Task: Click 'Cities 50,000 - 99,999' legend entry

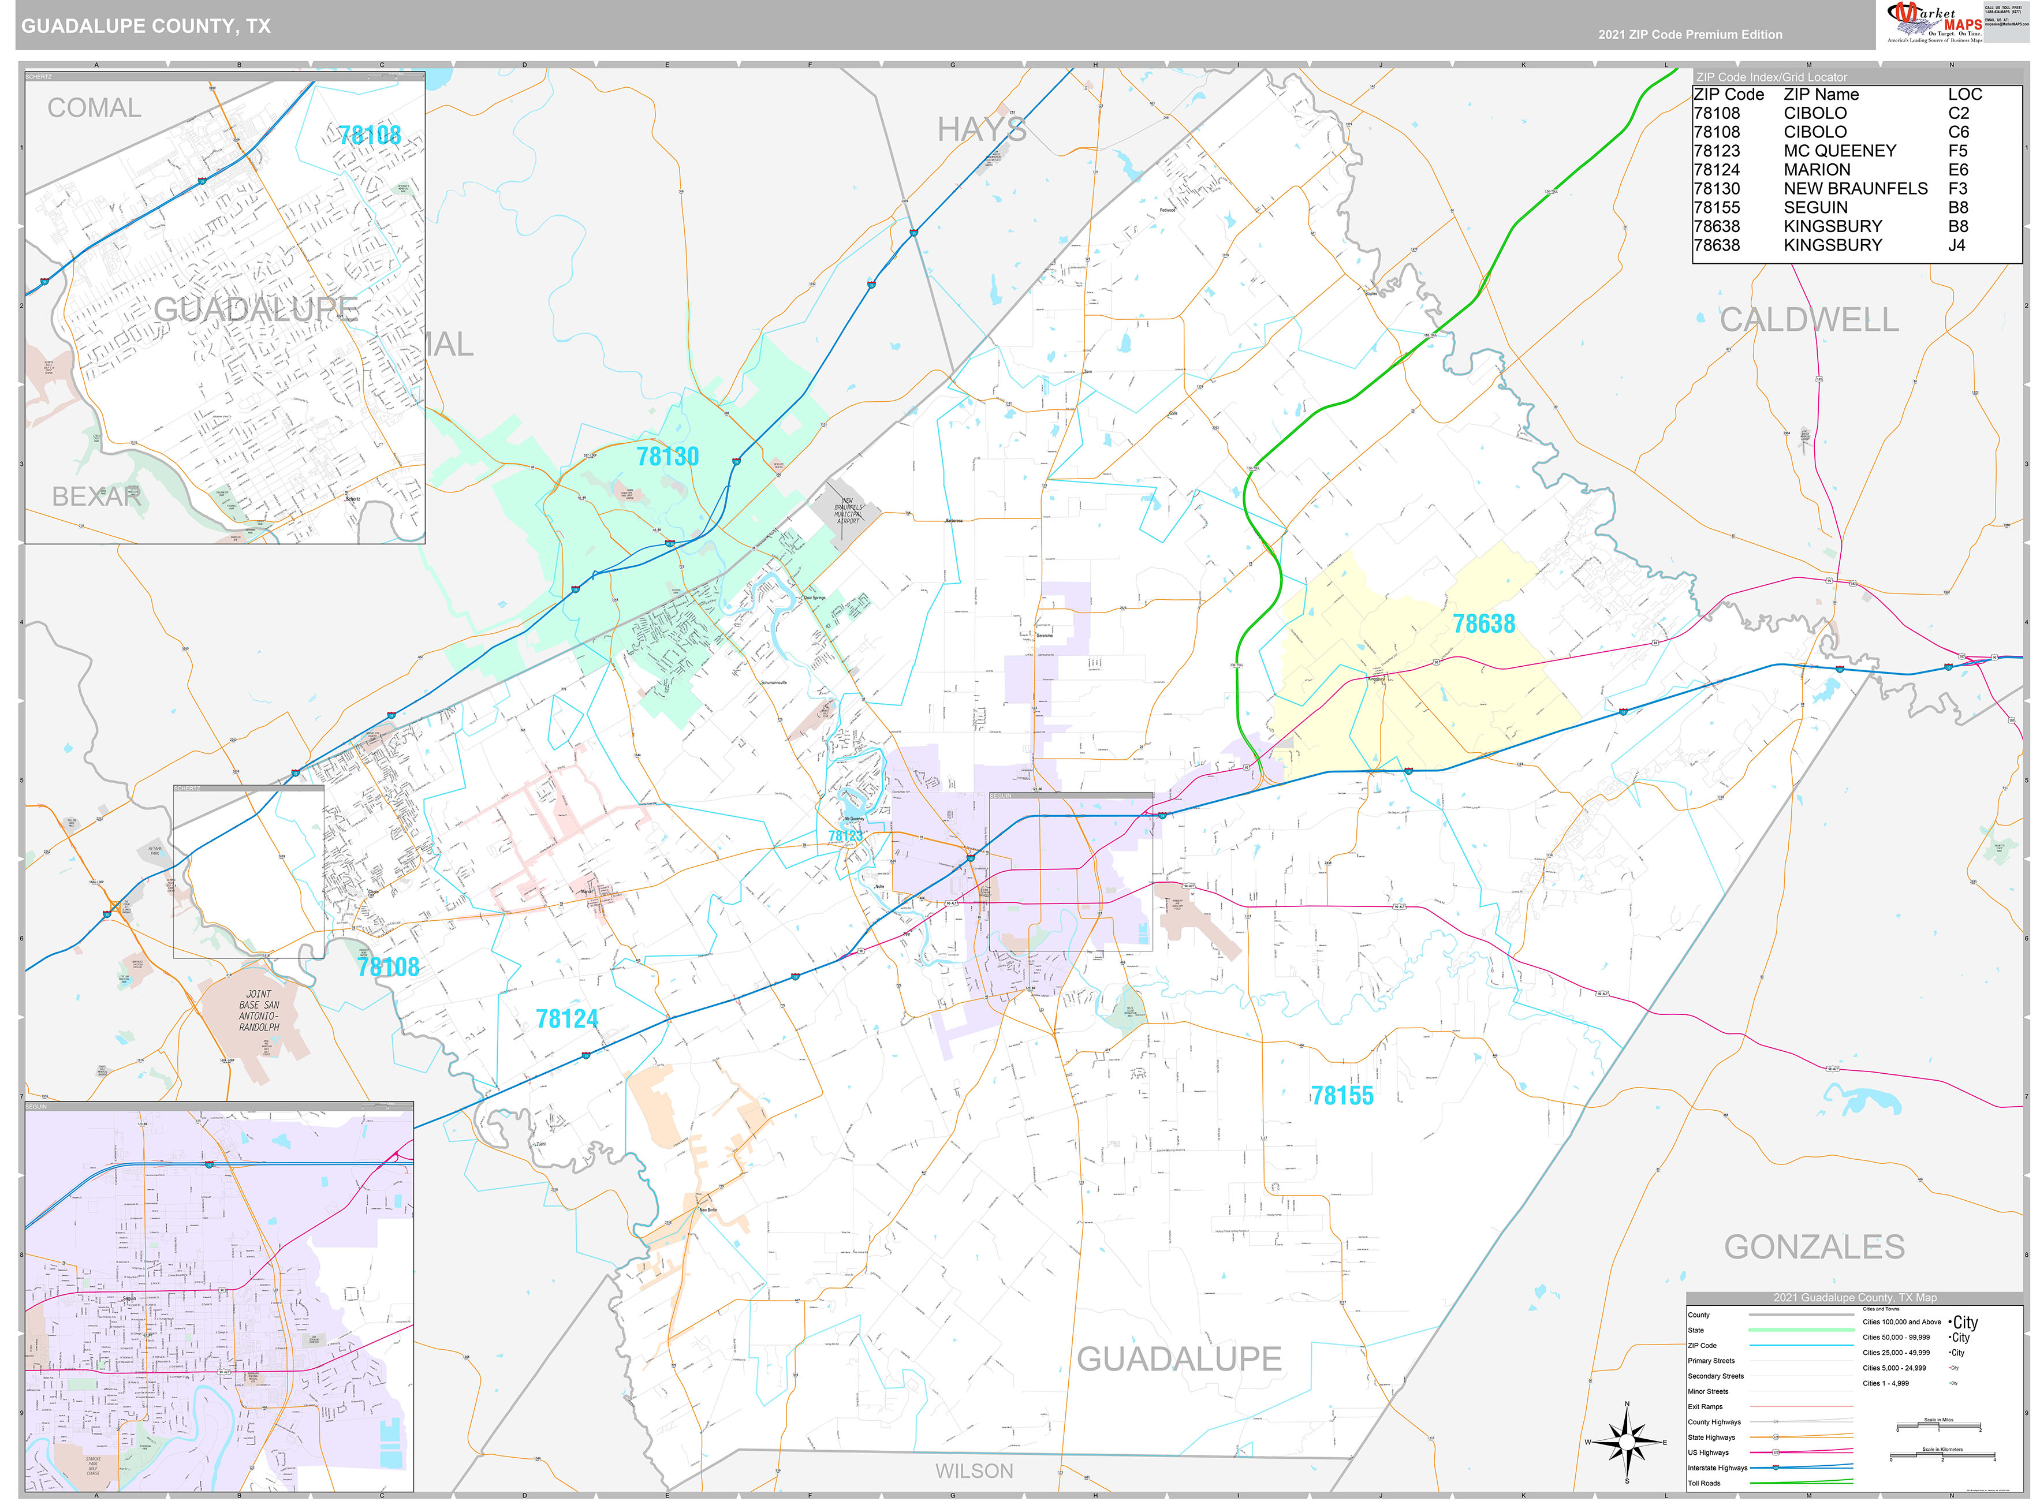Action: pyautogui.click(x=1915, y=1338)
